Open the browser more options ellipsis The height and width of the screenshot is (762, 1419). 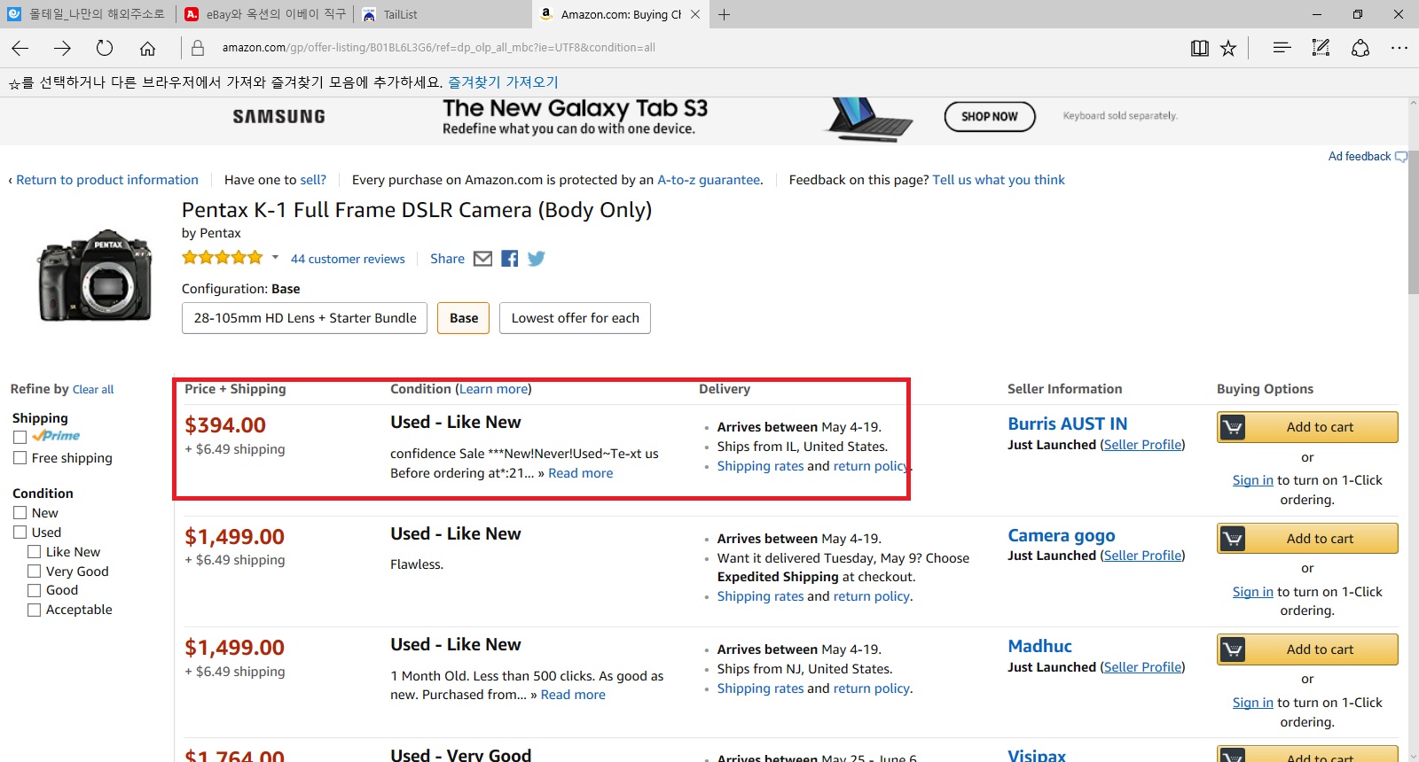[1399, 48]
